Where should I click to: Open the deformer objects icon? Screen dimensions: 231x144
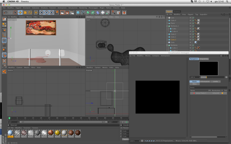point(98,13)
